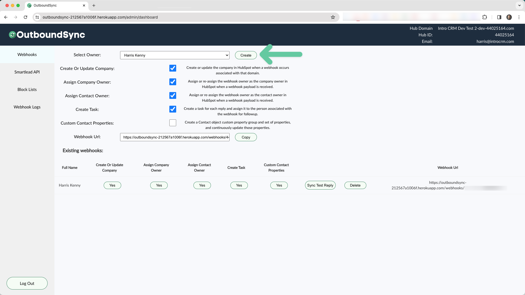The image size is (525, 295).
Task: Open the Block Lists sidebar section
Action: 27,90
